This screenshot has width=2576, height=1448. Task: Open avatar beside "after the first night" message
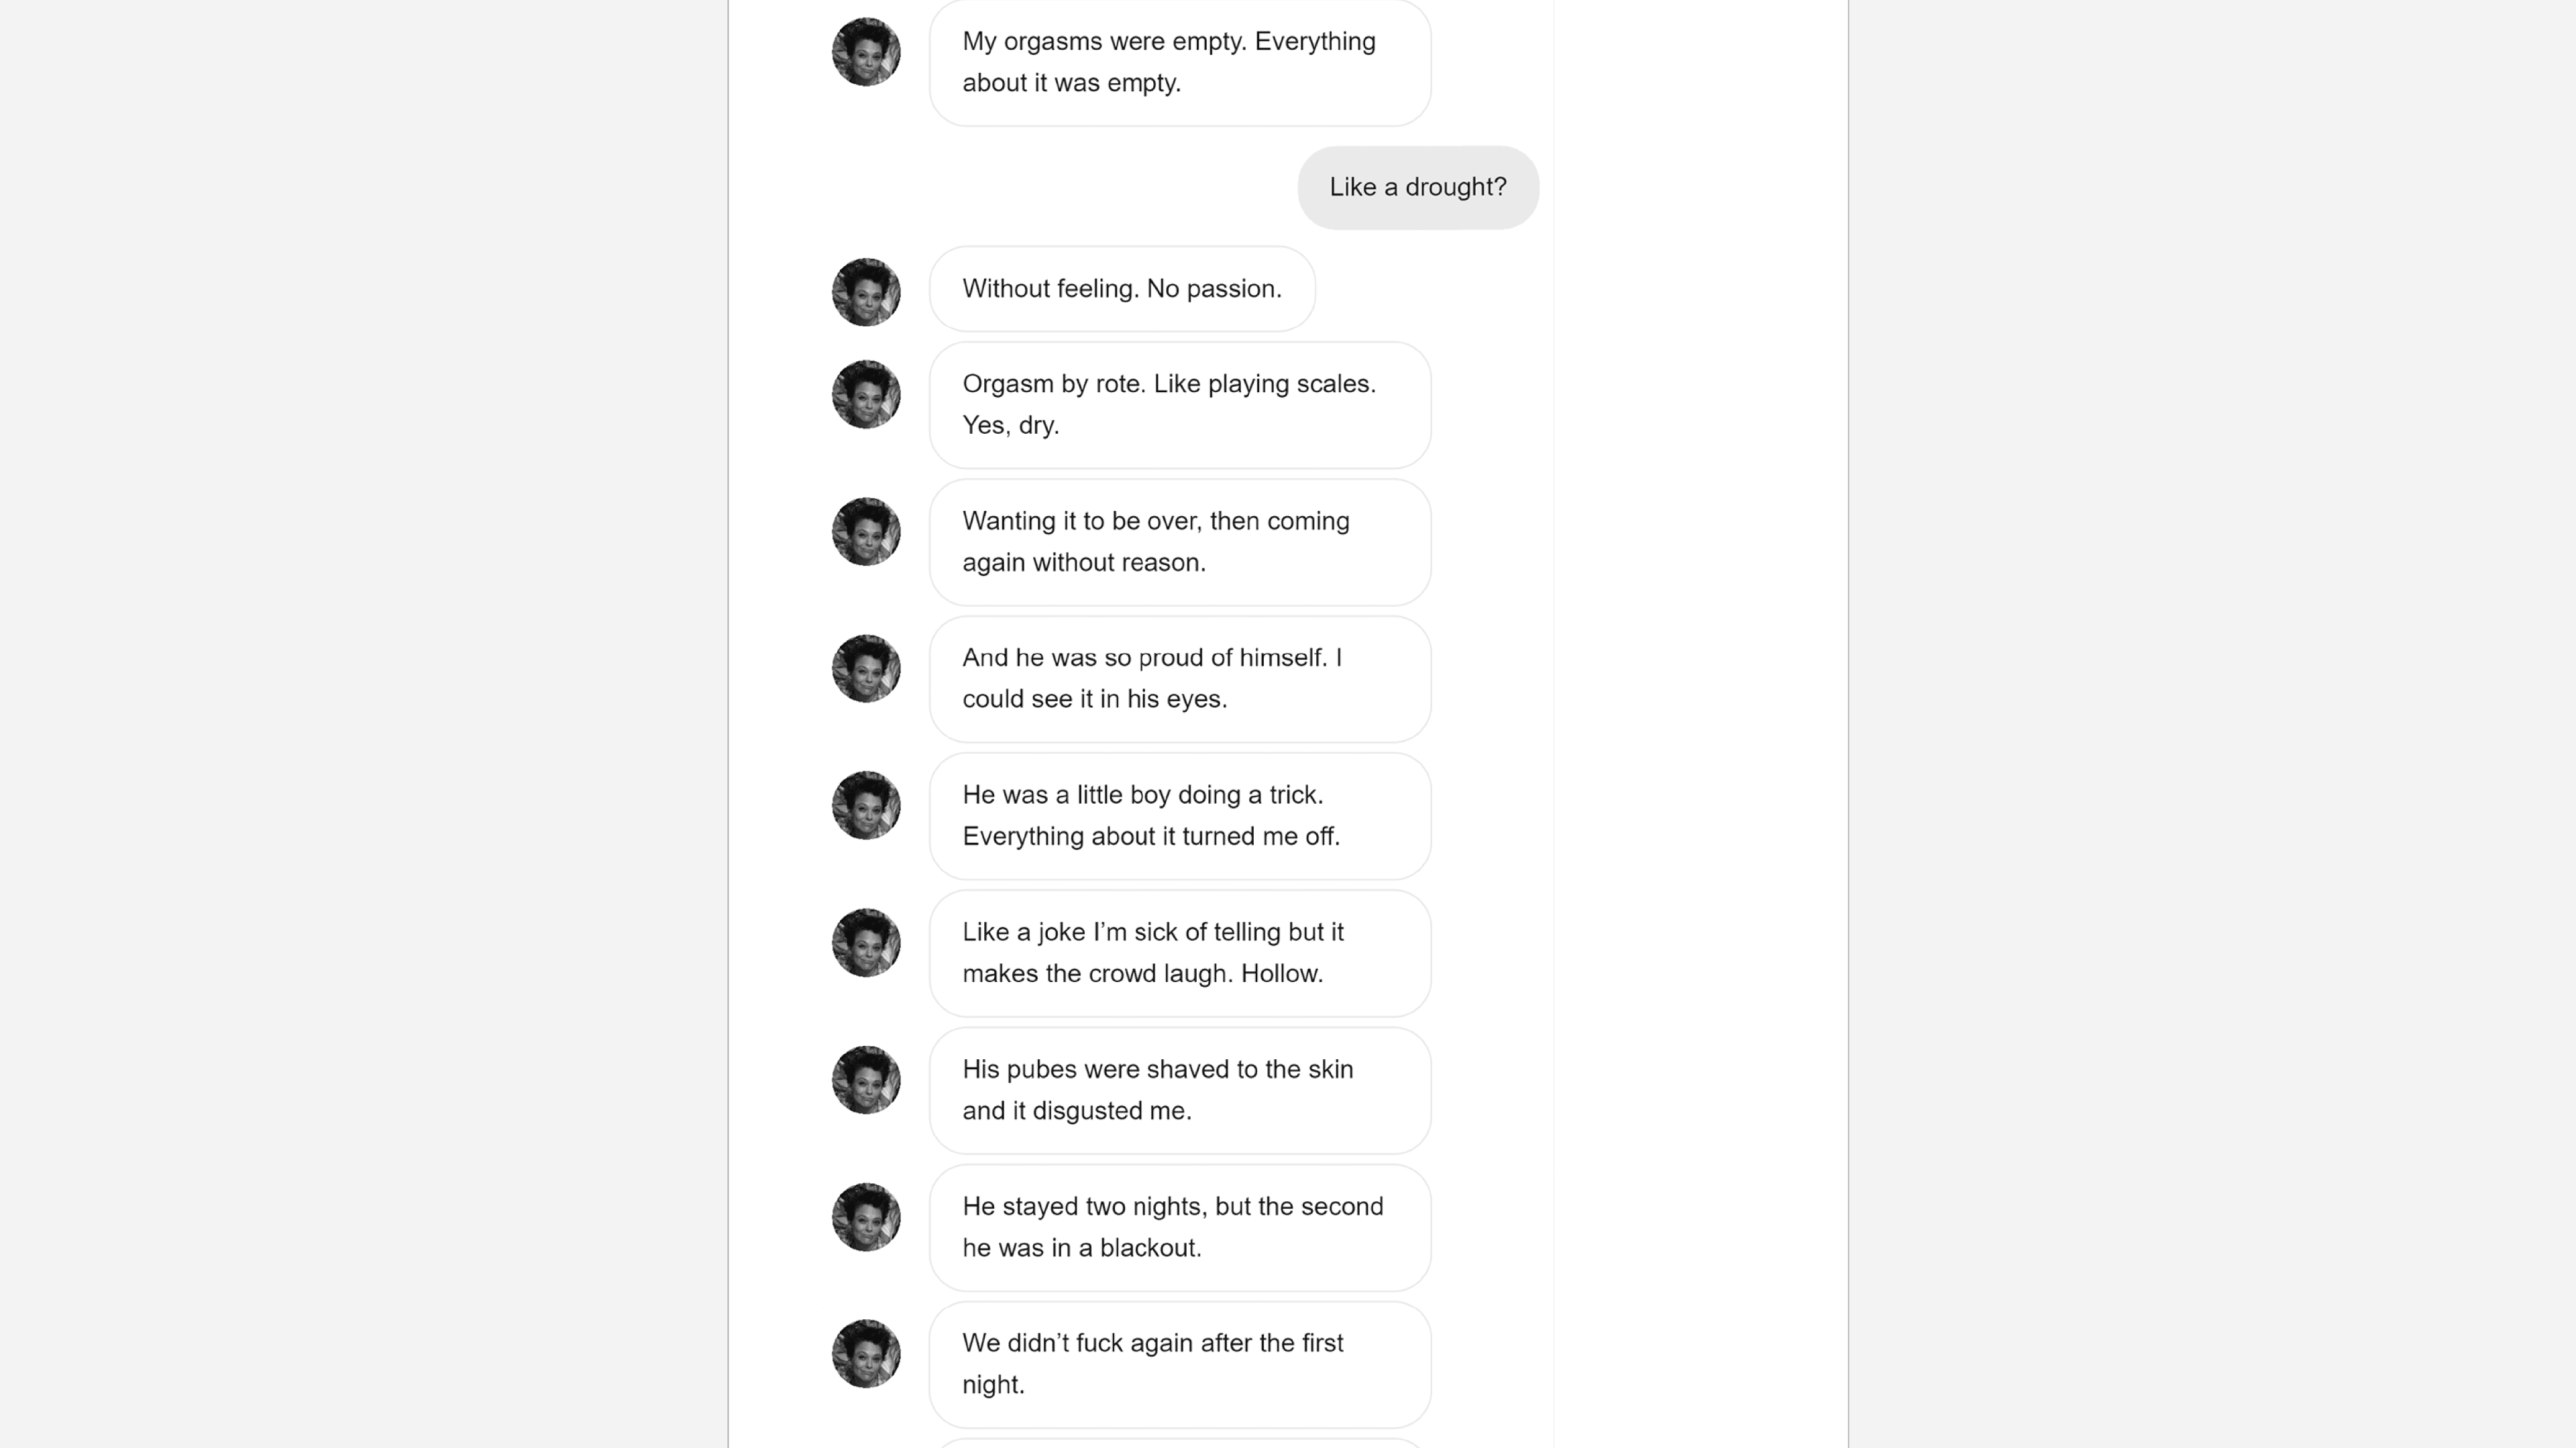(866, 1354)
